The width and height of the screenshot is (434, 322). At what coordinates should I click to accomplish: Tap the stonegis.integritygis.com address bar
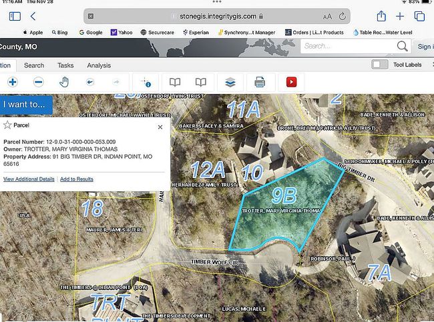(217, 16)
